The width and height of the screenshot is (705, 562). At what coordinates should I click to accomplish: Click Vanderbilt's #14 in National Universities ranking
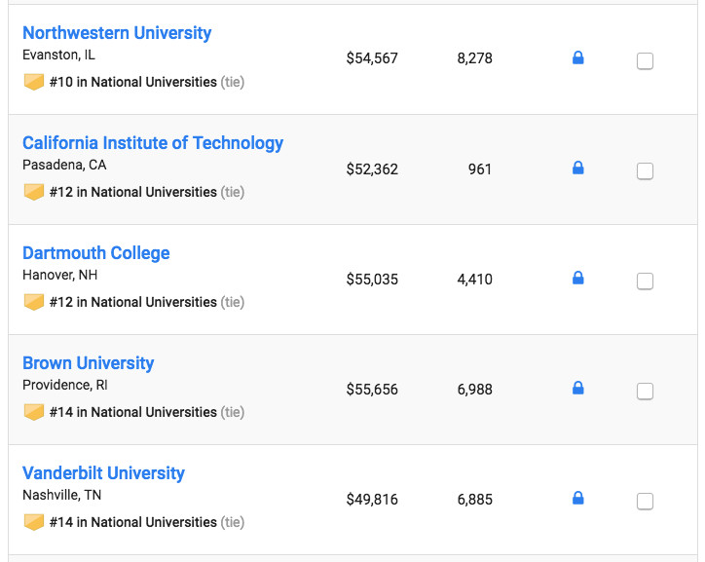[x=133, y=522]
